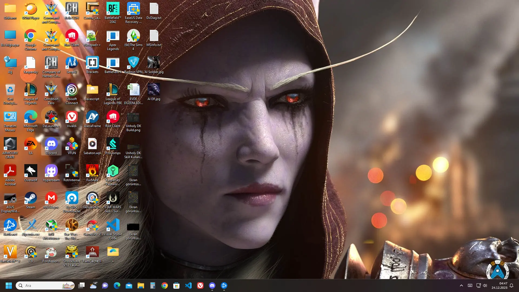
Task: Open the volume control in the system tray
Action: pos(485,286)
